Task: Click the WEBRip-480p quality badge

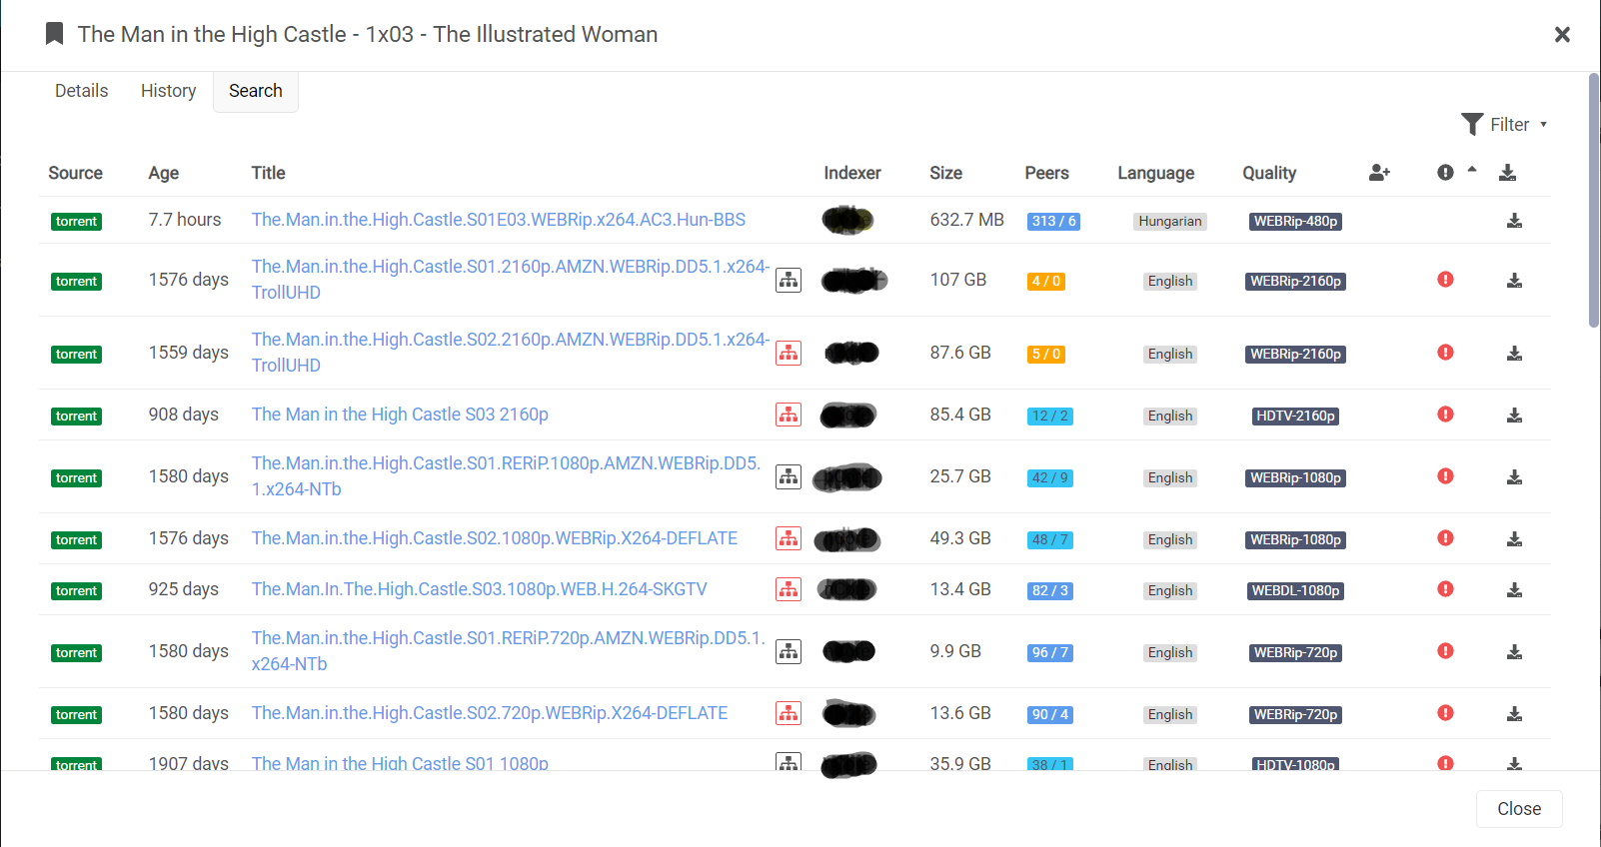Action: 1295,222
